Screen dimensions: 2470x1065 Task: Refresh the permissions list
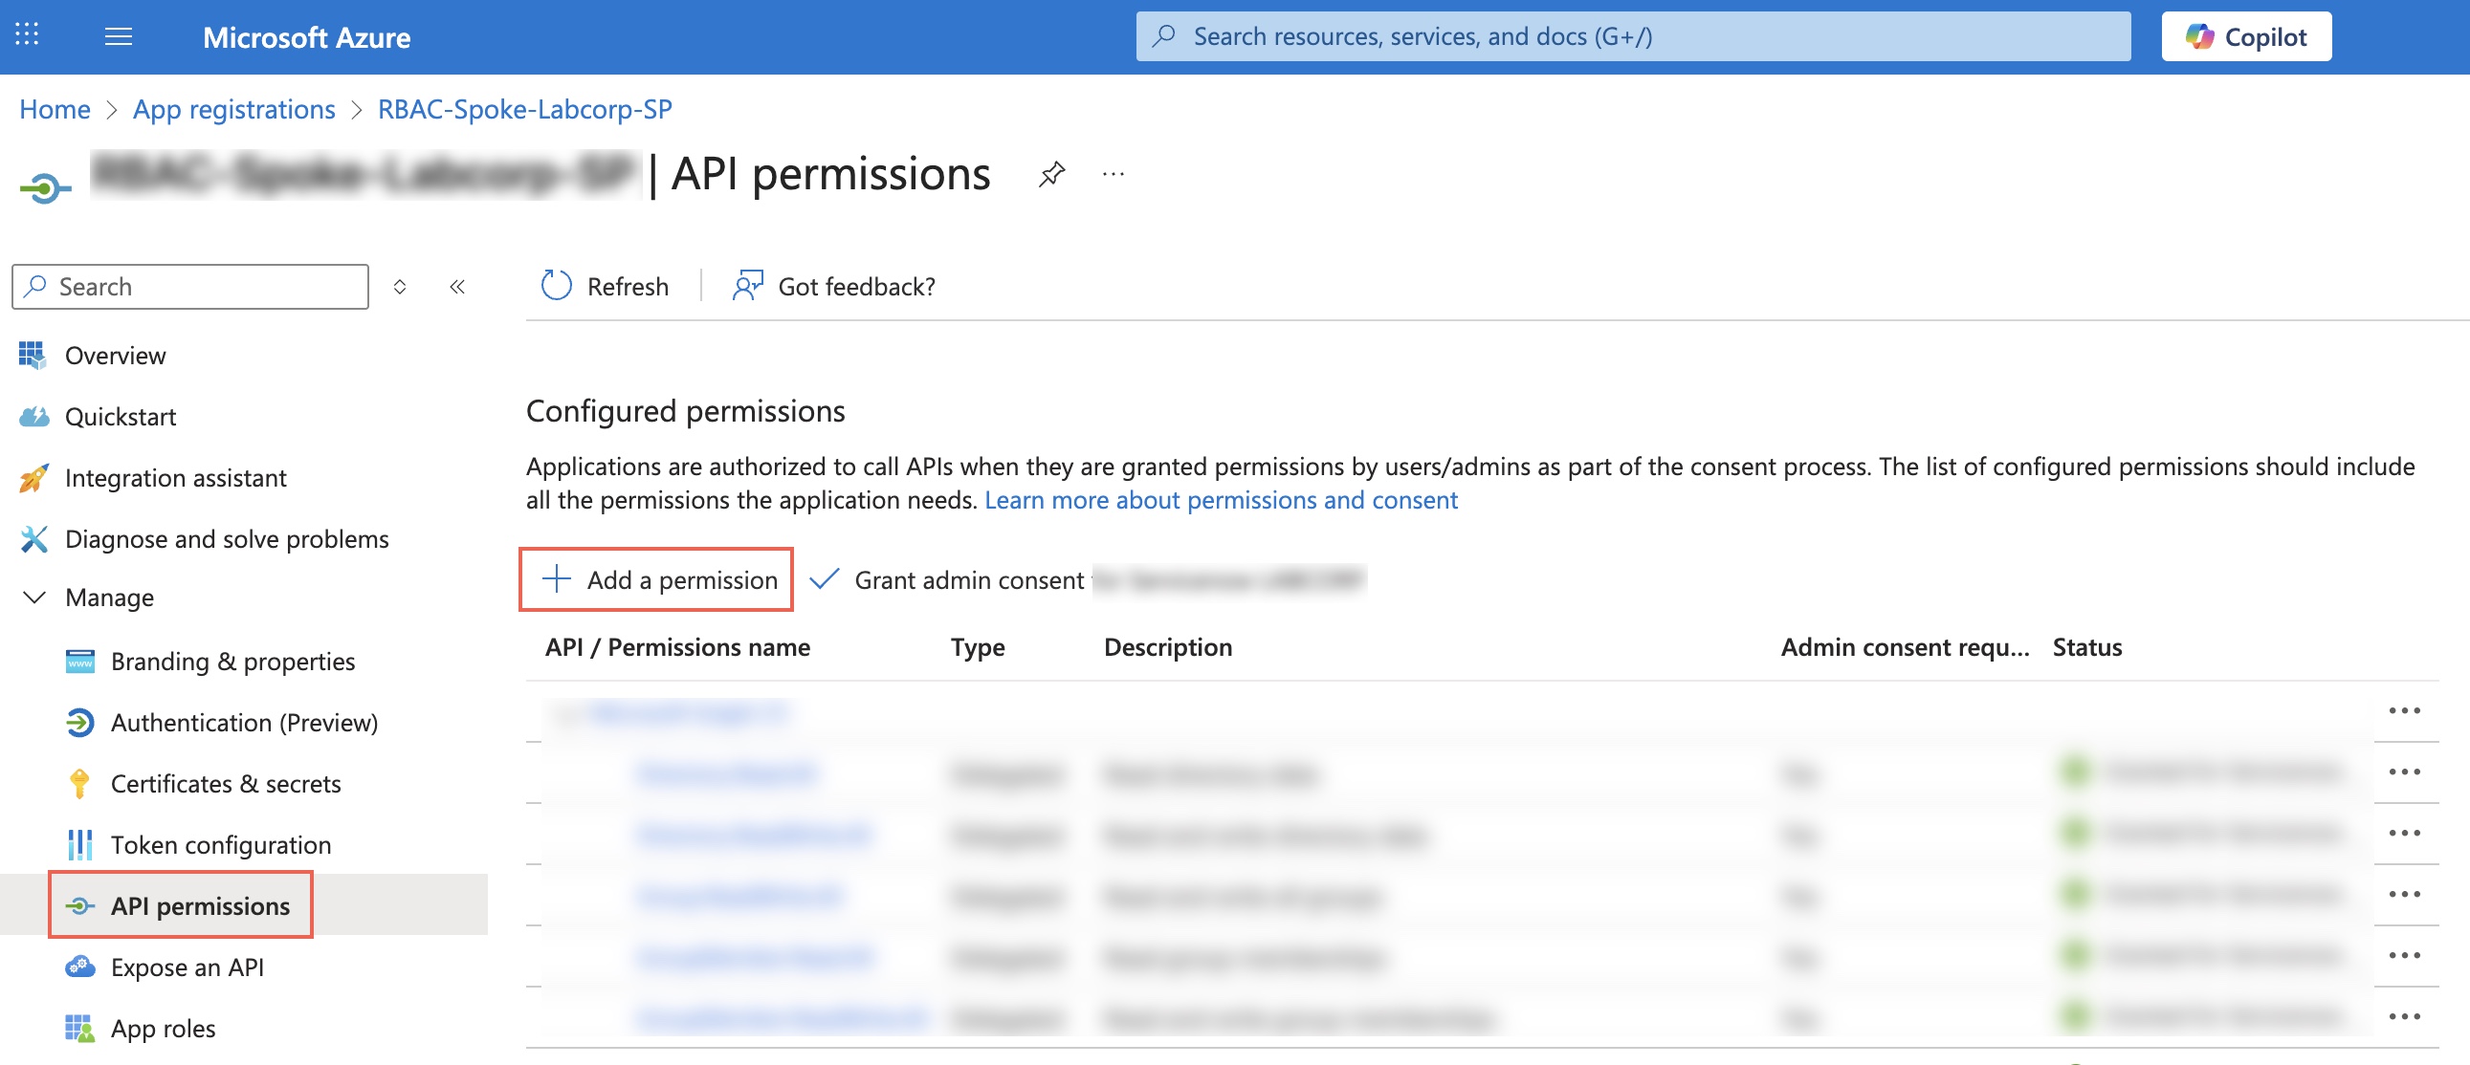click(605, 286)
